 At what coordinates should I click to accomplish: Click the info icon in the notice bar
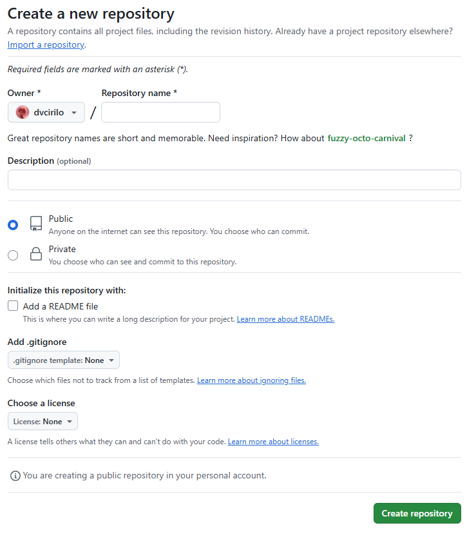click(15, 475)
